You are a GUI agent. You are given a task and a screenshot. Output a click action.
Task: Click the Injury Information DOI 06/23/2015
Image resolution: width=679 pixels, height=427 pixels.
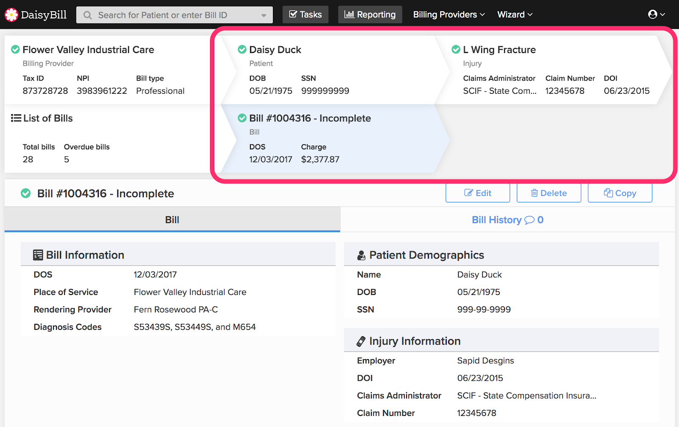click(480, 378)
